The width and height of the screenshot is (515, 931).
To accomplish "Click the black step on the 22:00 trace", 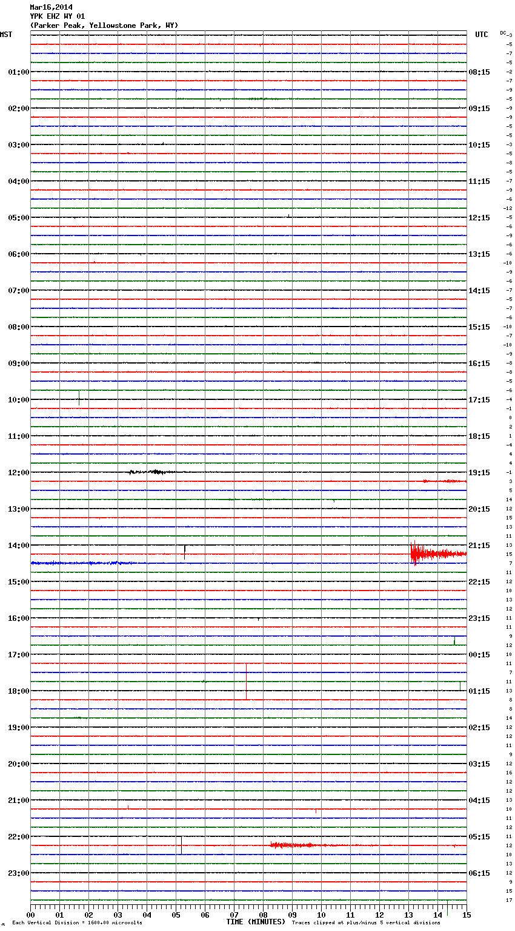I will [181, 845].
